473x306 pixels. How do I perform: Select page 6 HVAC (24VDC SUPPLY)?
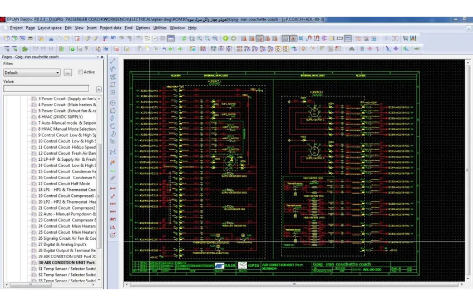coord(60,117)
